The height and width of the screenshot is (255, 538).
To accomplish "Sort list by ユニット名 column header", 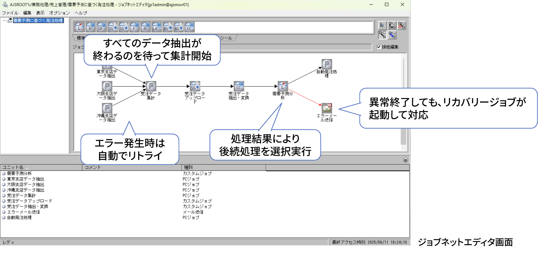I will click(x=41, y=167).
